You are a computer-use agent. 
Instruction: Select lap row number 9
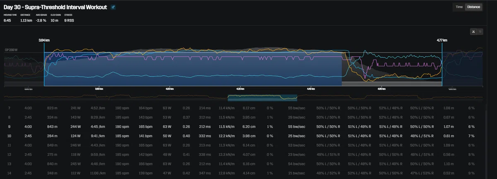pyautogui.click(x=242, y=127)
